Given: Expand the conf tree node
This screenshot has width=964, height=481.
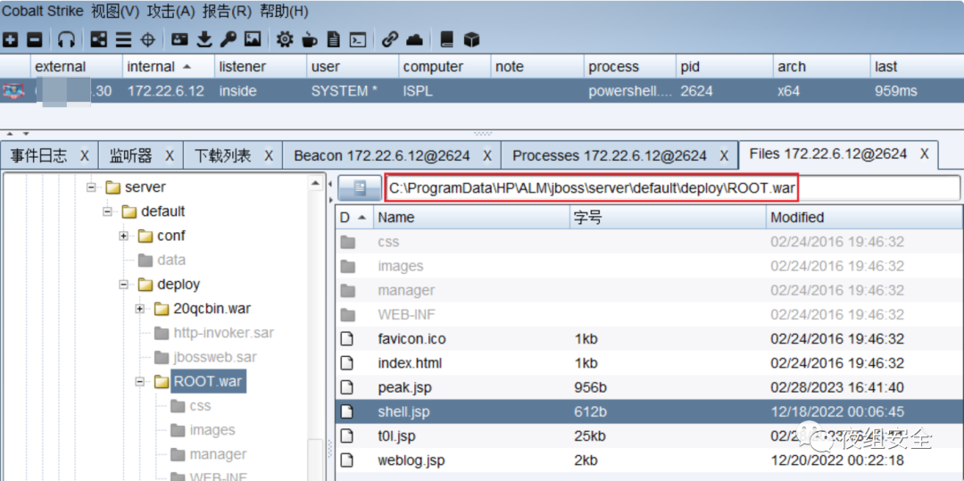Looking at the screenshot, I should [x=124, y=236].
